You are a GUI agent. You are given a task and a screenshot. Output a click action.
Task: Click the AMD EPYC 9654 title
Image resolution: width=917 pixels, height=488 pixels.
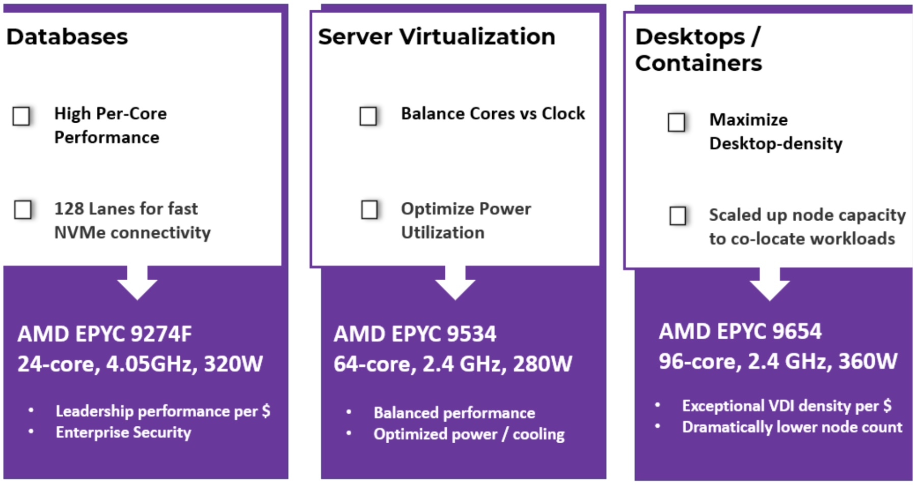pyautogui.click(x=740, y=332)
